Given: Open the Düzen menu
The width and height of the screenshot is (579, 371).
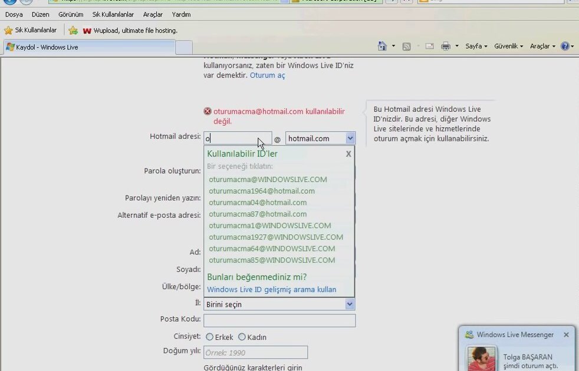Looking at the screenshot, I should coord(40,14).
